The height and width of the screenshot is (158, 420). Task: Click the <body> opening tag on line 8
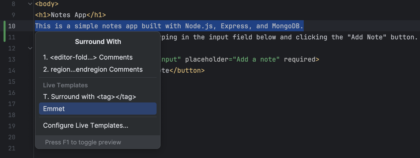47,4
